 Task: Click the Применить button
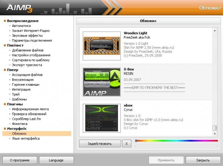(x=166, y=160)
